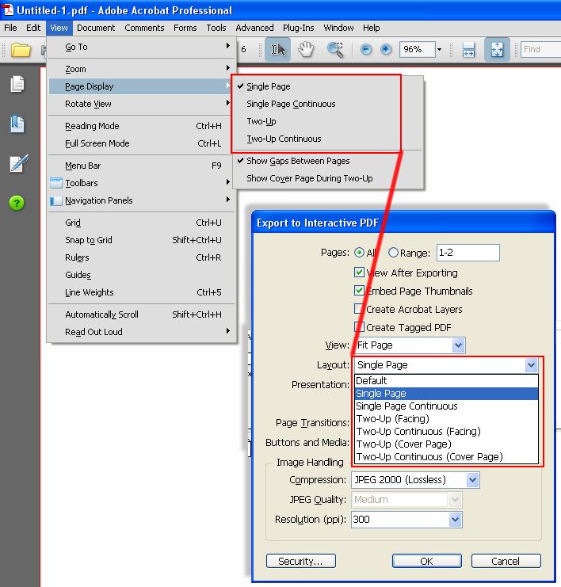The image size is (561, 587).
Task: Toggle Line Weights menu item
Action: coord(142,292)
